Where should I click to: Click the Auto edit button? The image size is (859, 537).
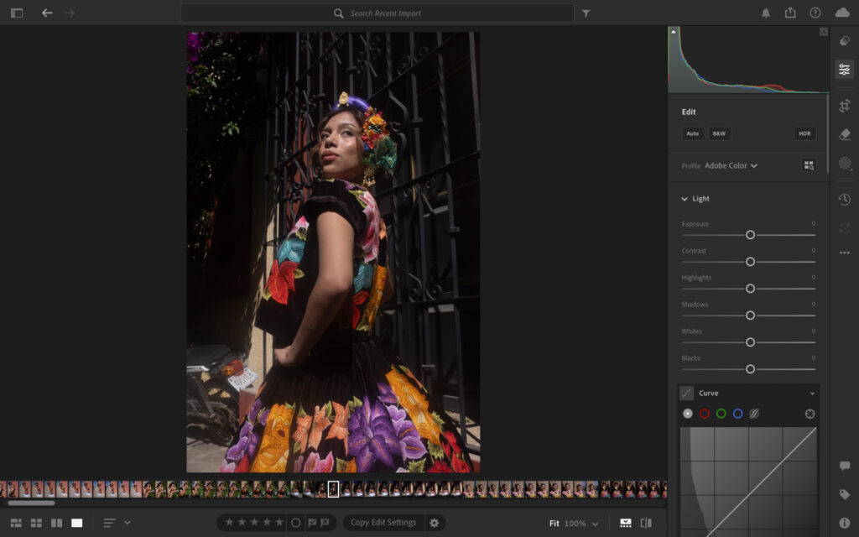pos(692,133)
